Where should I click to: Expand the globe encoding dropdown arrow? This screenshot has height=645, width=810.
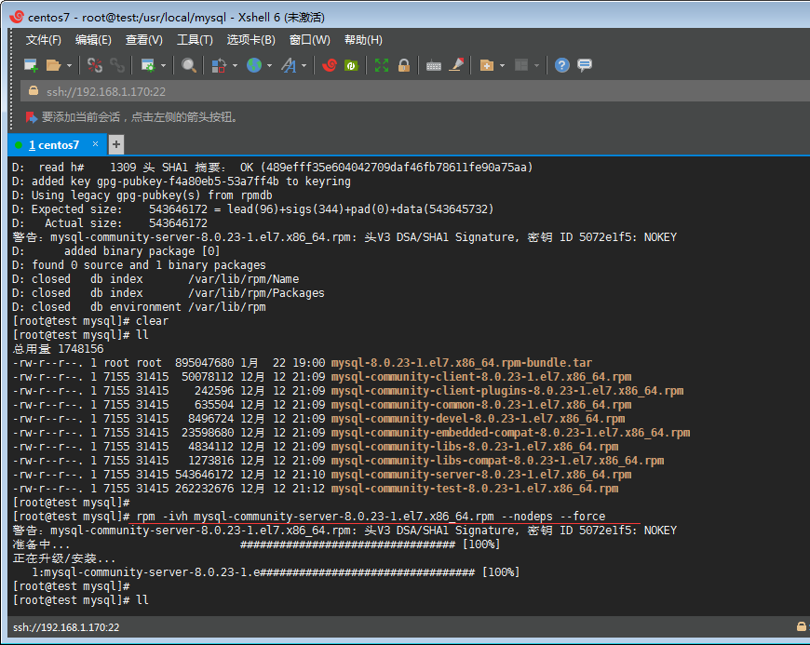pyautogui.click(x=269, y=65)
